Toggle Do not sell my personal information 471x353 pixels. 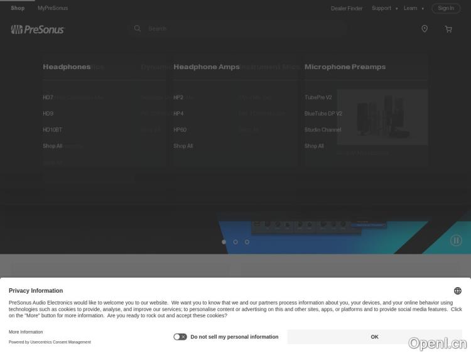[180, 337]
